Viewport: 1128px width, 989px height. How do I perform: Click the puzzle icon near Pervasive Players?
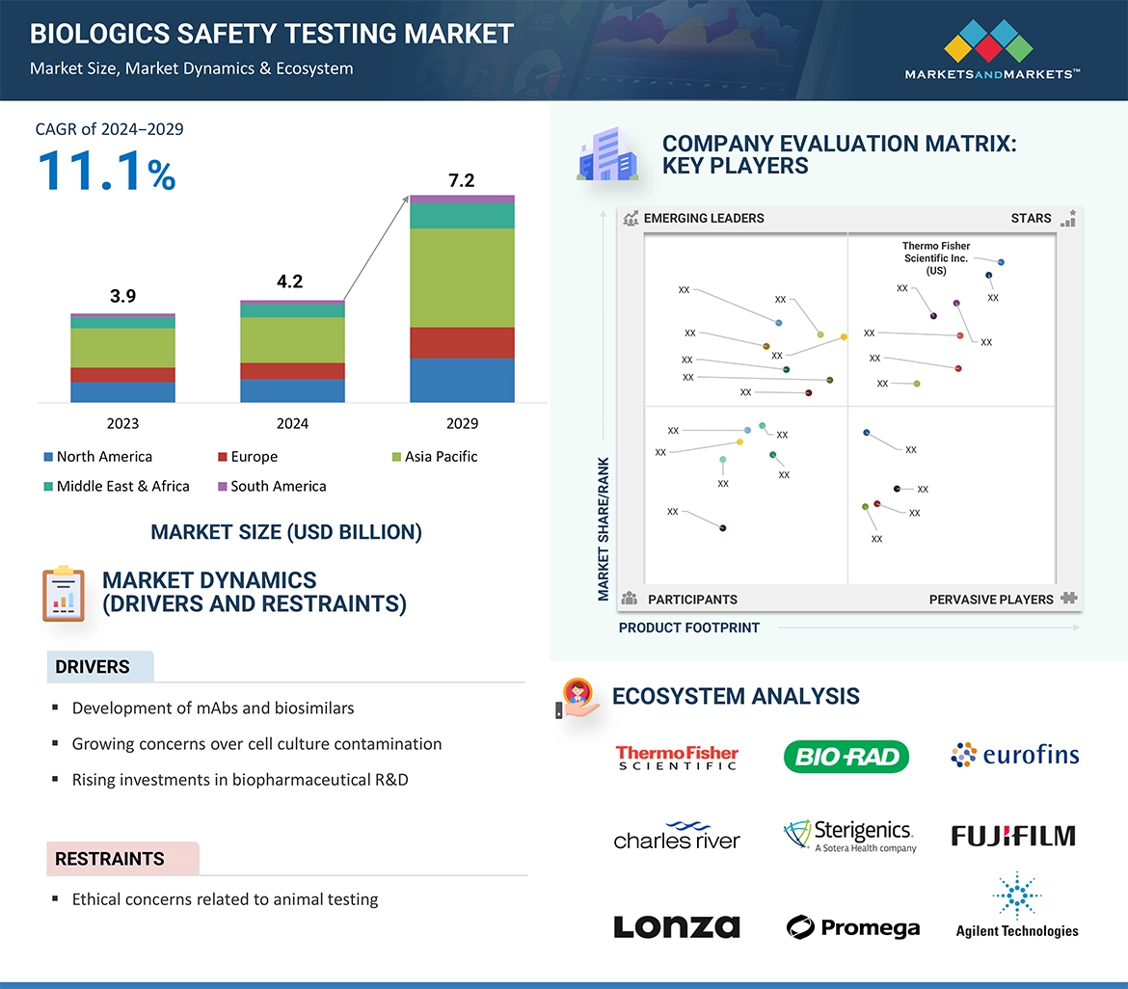[1069, 599]
